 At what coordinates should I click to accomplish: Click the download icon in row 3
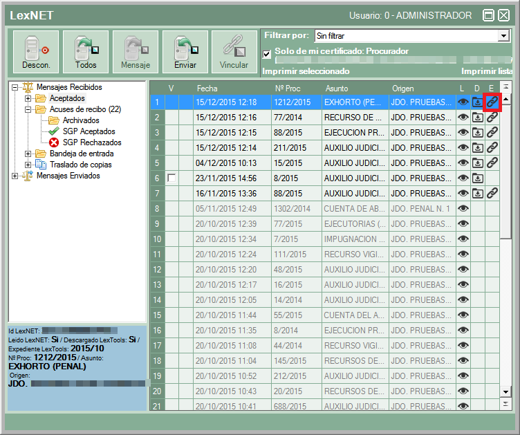[x=477, y=132]
